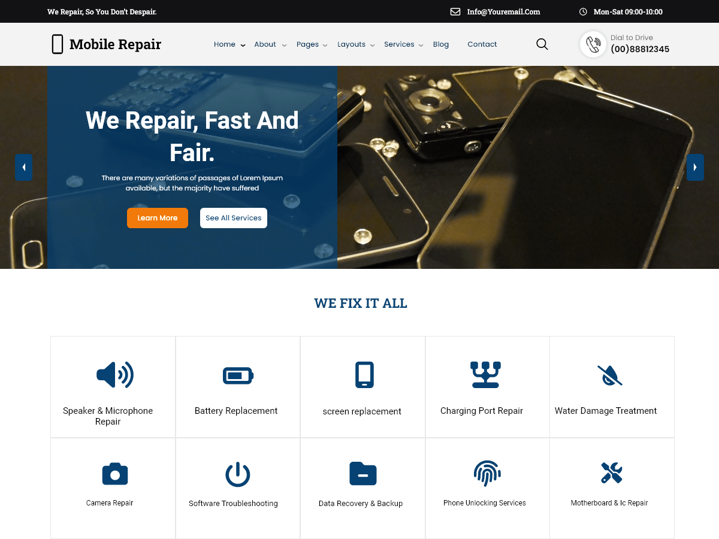
Task: Expand the Layouts dropdown chevron
Action: tap(373, 45)
